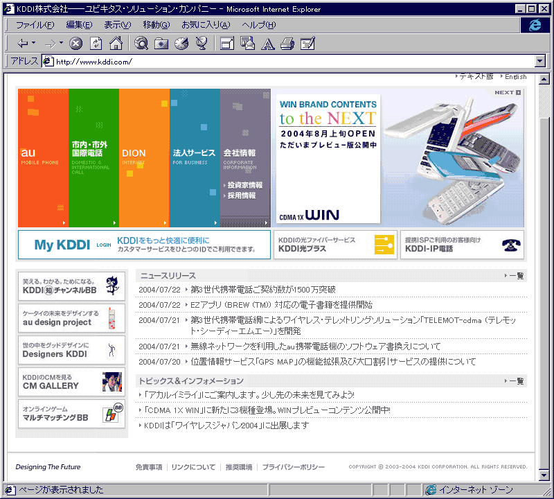This screenshot has width=554, height=499.
Task: Open the Search toolbar icon
Action: tap(141, 44)
